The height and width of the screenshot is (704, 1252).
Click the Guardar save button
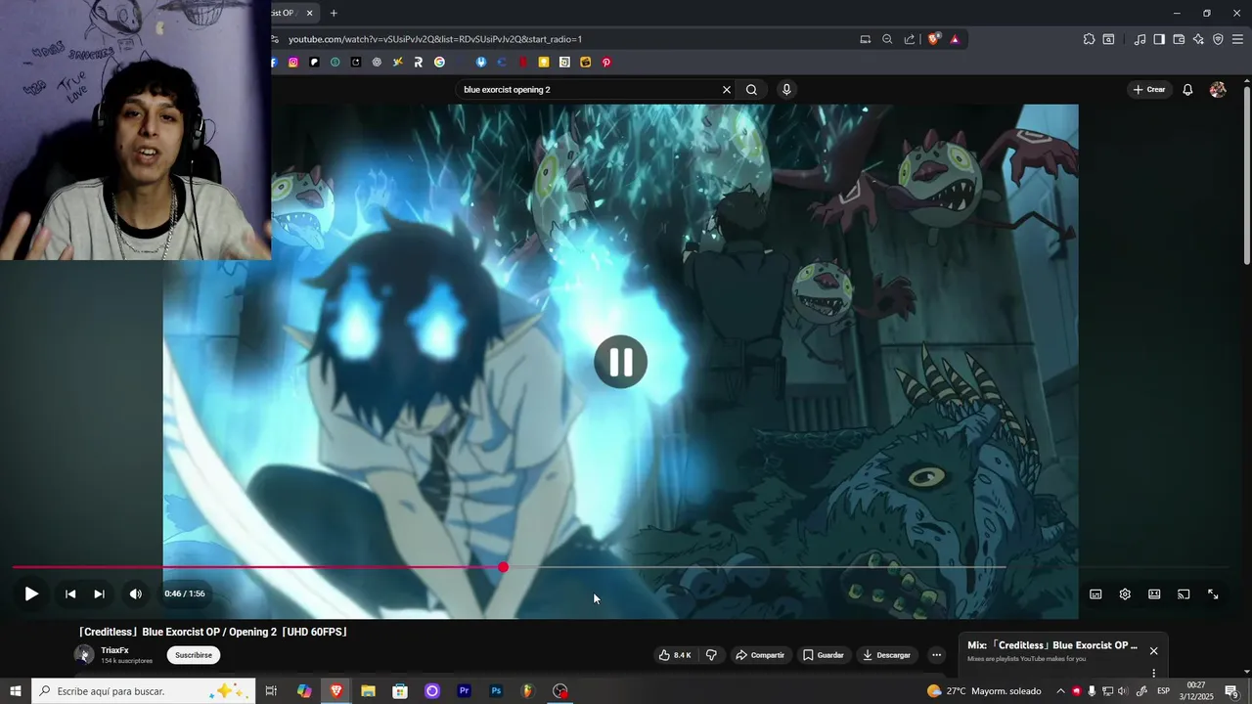click(x=823, y=655)
